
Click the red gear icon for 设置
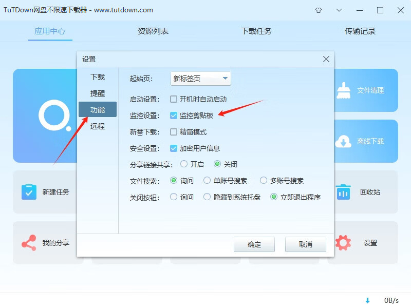343,243
